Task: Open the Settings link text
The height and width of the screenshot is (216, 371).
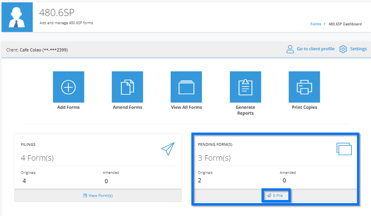Action: pos(358,49)
